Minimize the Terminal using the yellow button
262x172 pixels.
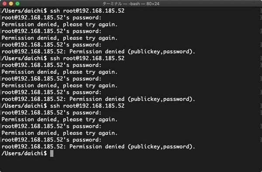tap(11, 3)
